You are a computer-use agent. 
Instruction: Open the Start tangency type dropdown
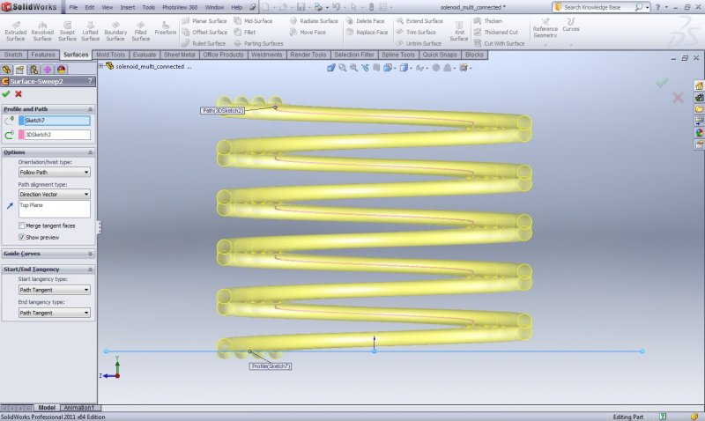coord(55,290)
